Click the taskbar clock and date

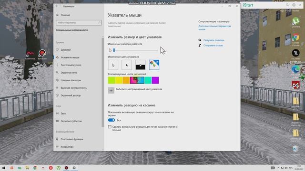299,168
